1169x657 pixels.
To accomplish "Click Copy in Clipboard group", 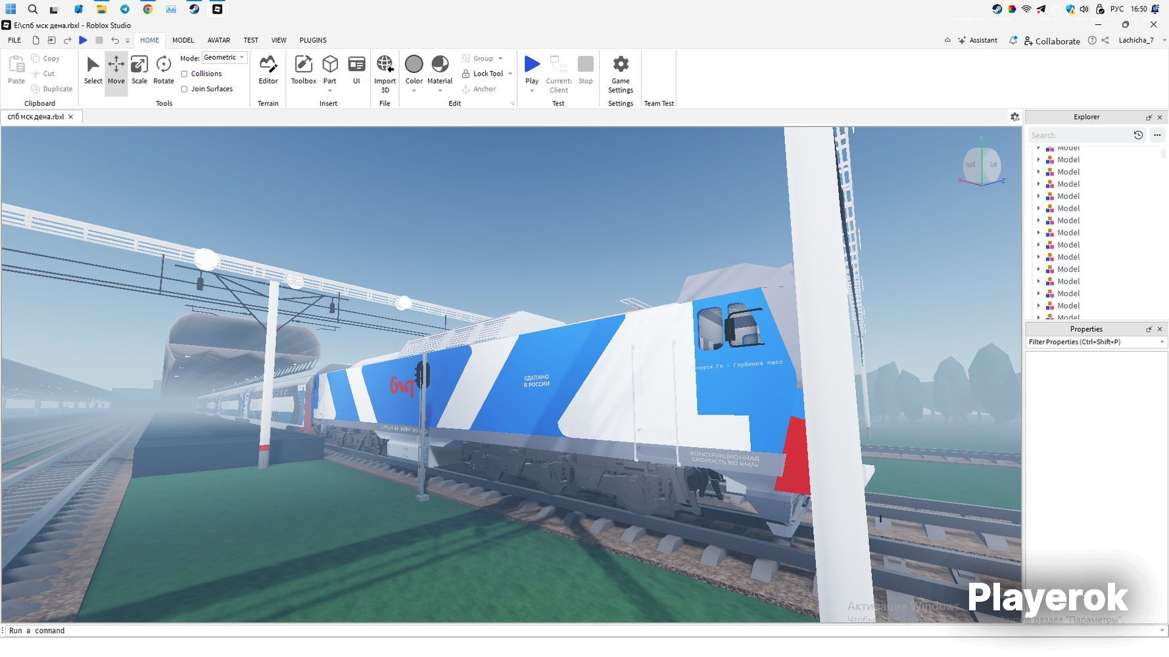I will pos(45,58).
